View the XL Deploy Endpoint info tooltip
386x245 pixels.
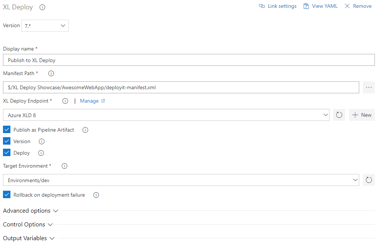[65, 101]
